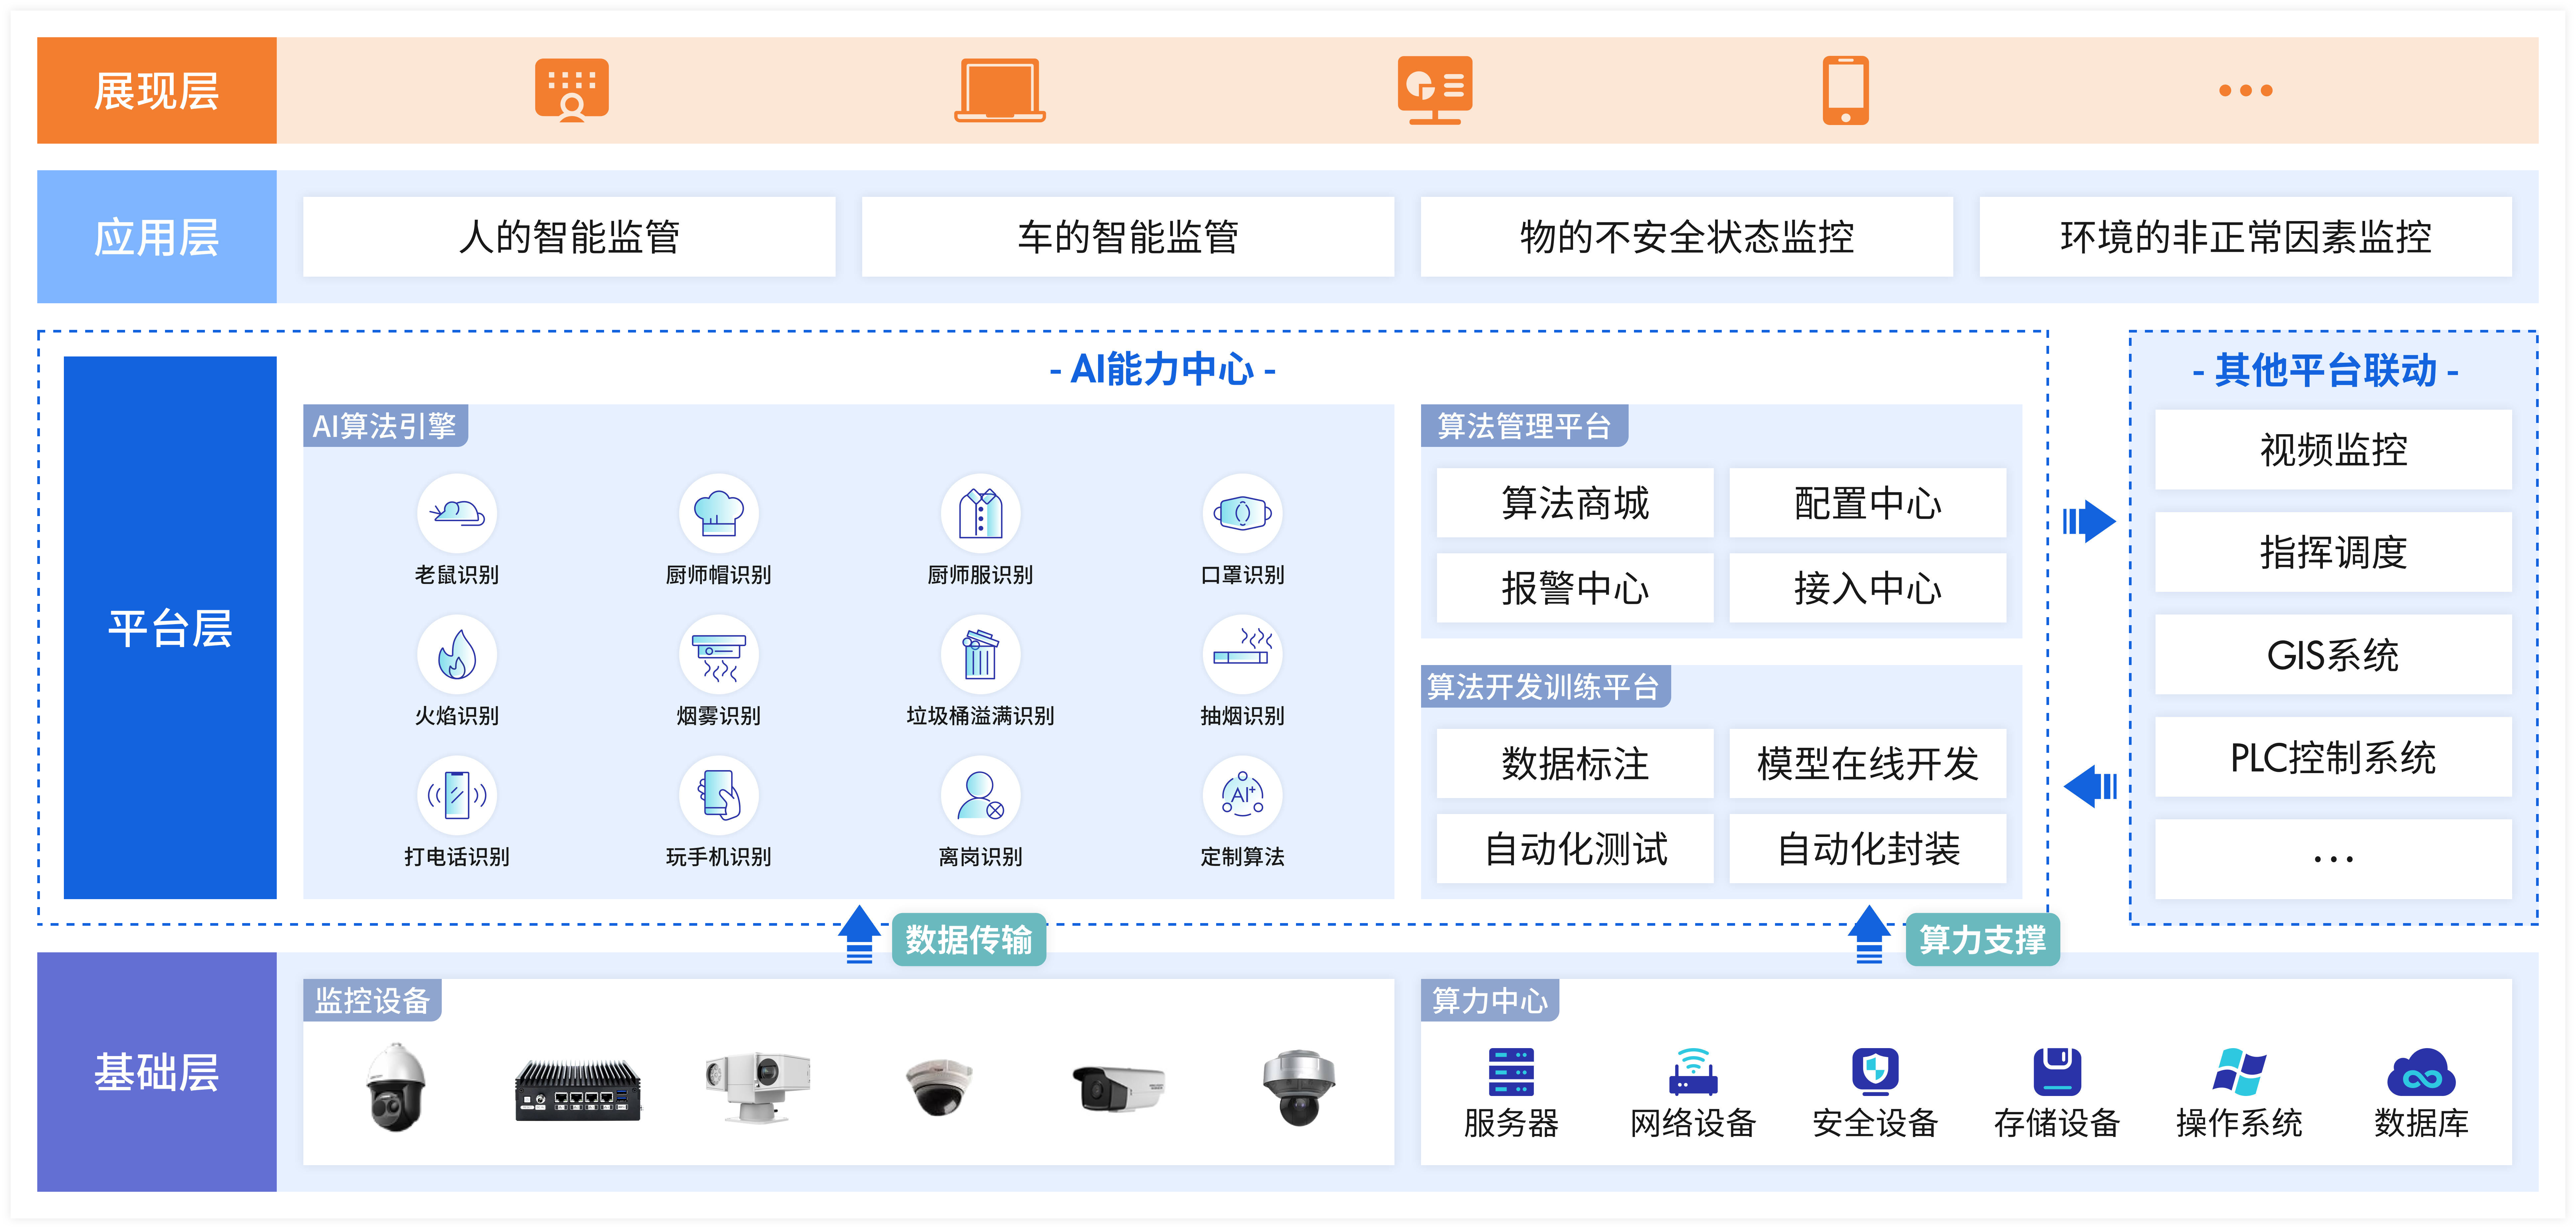2576x1229 pixels.
Task: Select the 打电话识别 phone call icon
Action: tap(457, 796)
